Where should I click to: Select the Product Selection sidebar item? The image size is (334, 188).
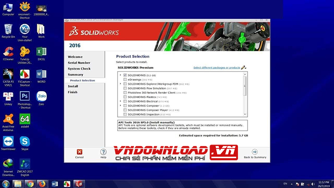point(82,81)
